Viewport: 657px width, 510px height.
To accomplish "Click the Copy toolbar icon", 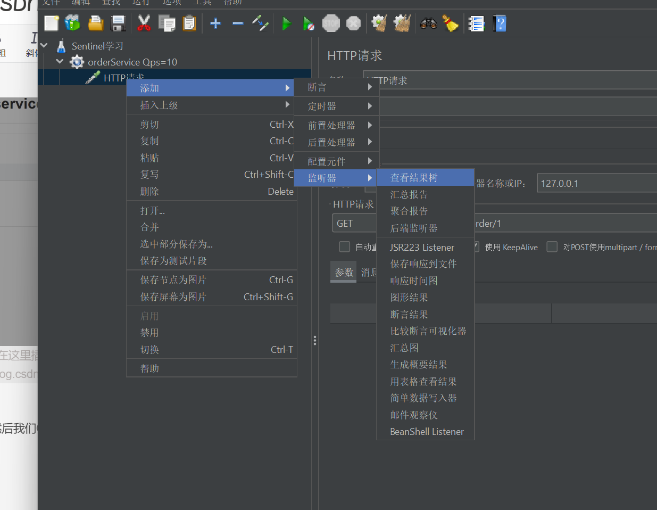I will (167, 23).
